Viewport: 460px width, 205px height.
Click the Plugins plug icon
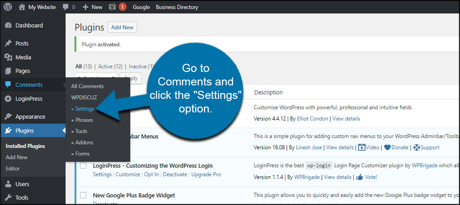point(8,131)
